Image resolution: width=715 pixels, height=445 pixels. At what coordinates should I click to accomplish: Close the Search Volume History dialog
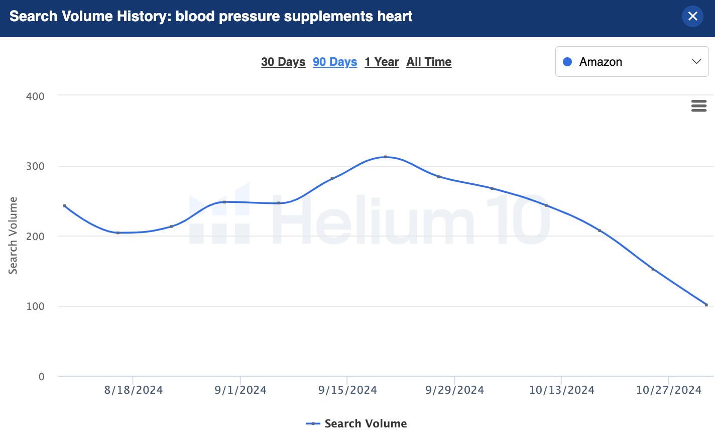tap(692, 16)
